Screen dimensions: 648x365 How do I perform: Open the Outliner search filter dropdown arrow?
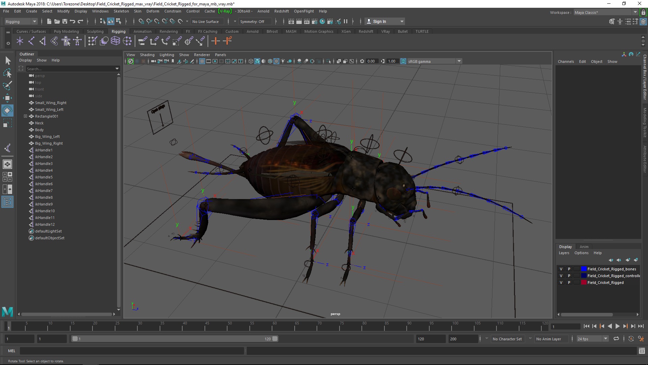coord(117,69)
